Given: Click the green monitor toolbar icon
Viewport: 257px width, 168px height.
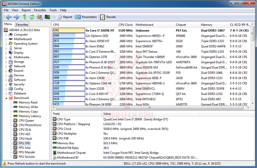Looking at the screenshot, I should pos(47,17).
